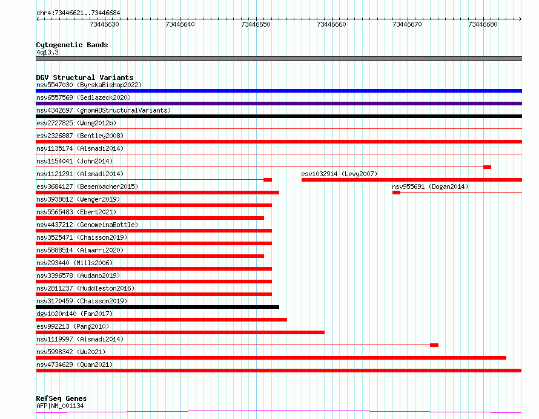Click red end block of nsv1154041
This screenshot has width=539, height=419.
(x=487, y=167)
